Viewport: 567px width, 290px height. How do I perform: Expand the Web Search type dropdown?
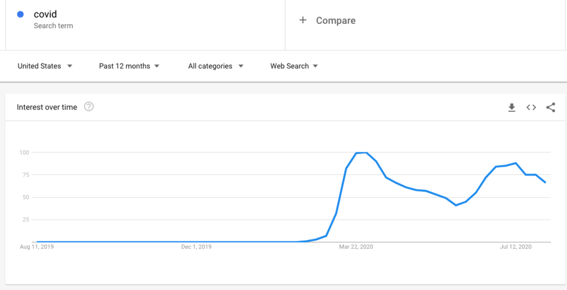[x=294, y=66]
